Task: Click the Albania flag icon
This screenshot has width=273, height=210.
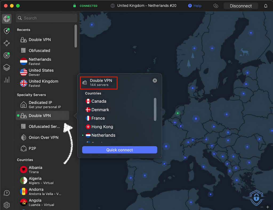Action: (x=23, y=170)
